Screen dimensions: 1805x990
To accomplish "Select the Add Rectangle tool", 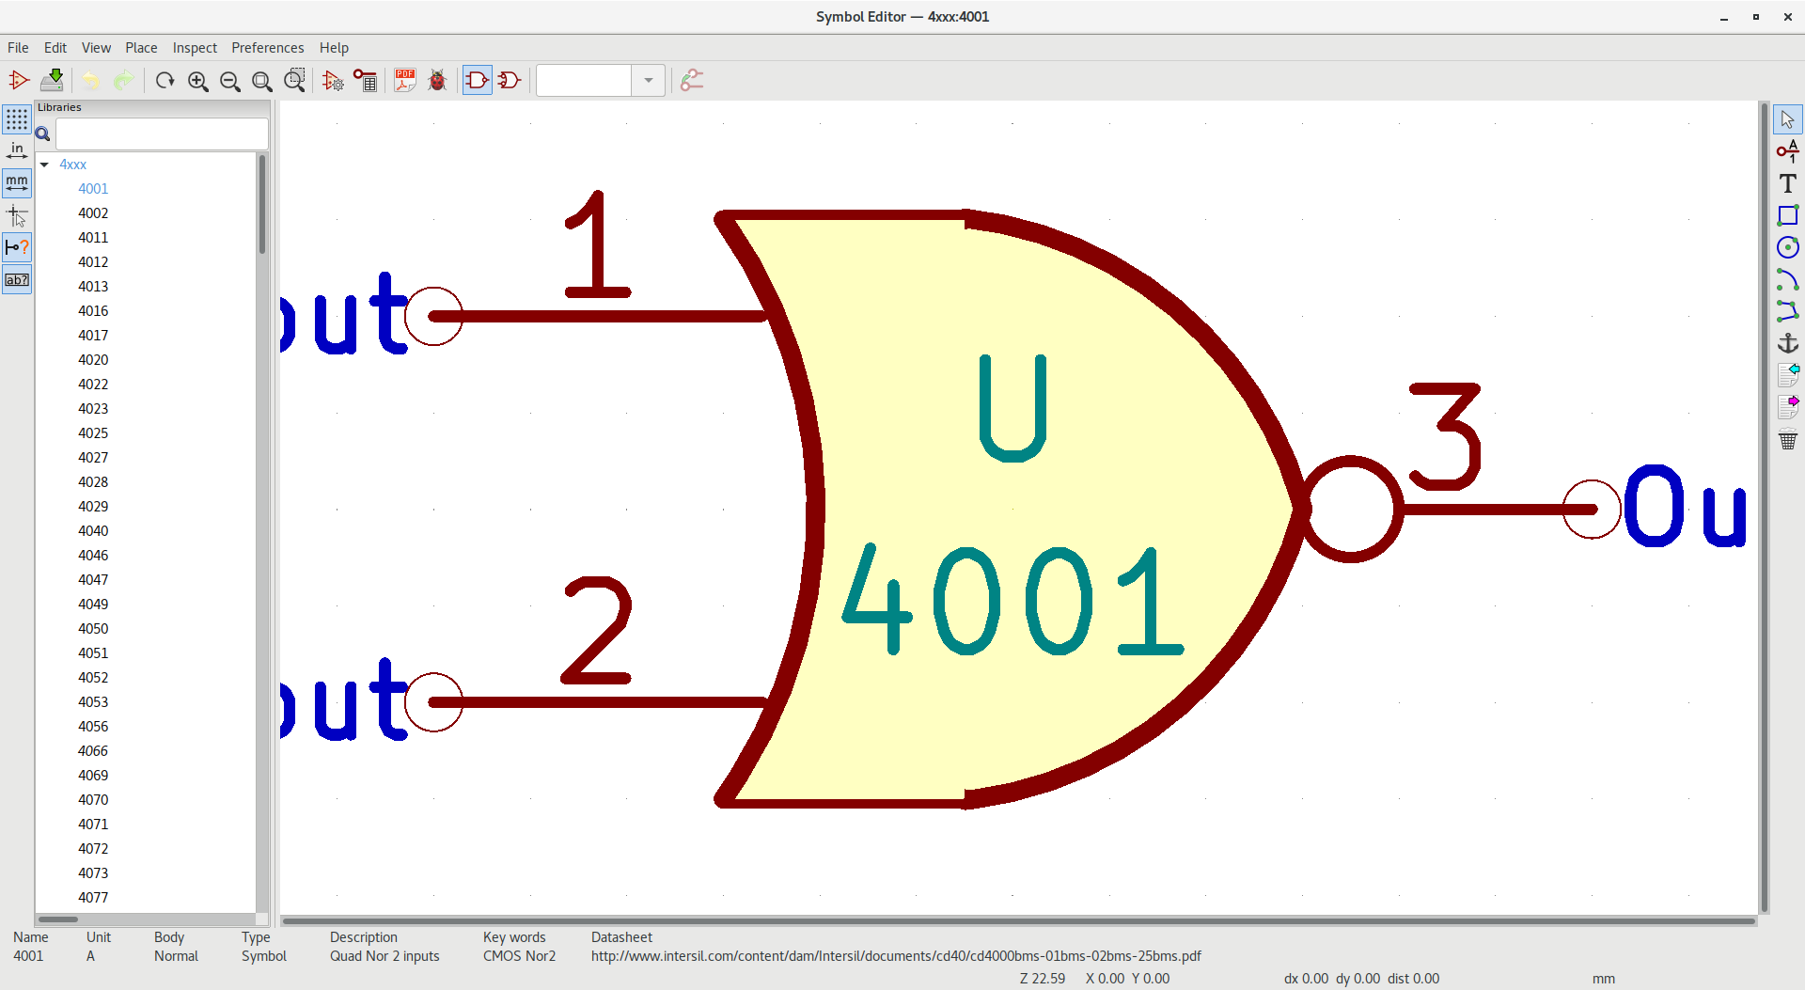I will click(x=1787, y=215).
